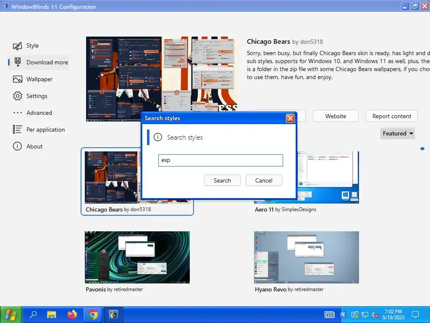Viewport: 430px width, 323px height.
Task: Open the Wallpaper section
Action: (39, 79)
